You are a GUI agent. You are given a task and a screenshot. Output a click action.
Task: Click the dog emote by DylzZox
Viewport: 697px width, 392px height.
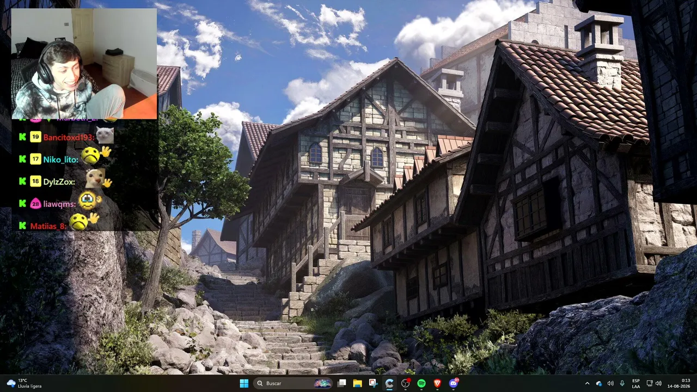click(99, 179)
